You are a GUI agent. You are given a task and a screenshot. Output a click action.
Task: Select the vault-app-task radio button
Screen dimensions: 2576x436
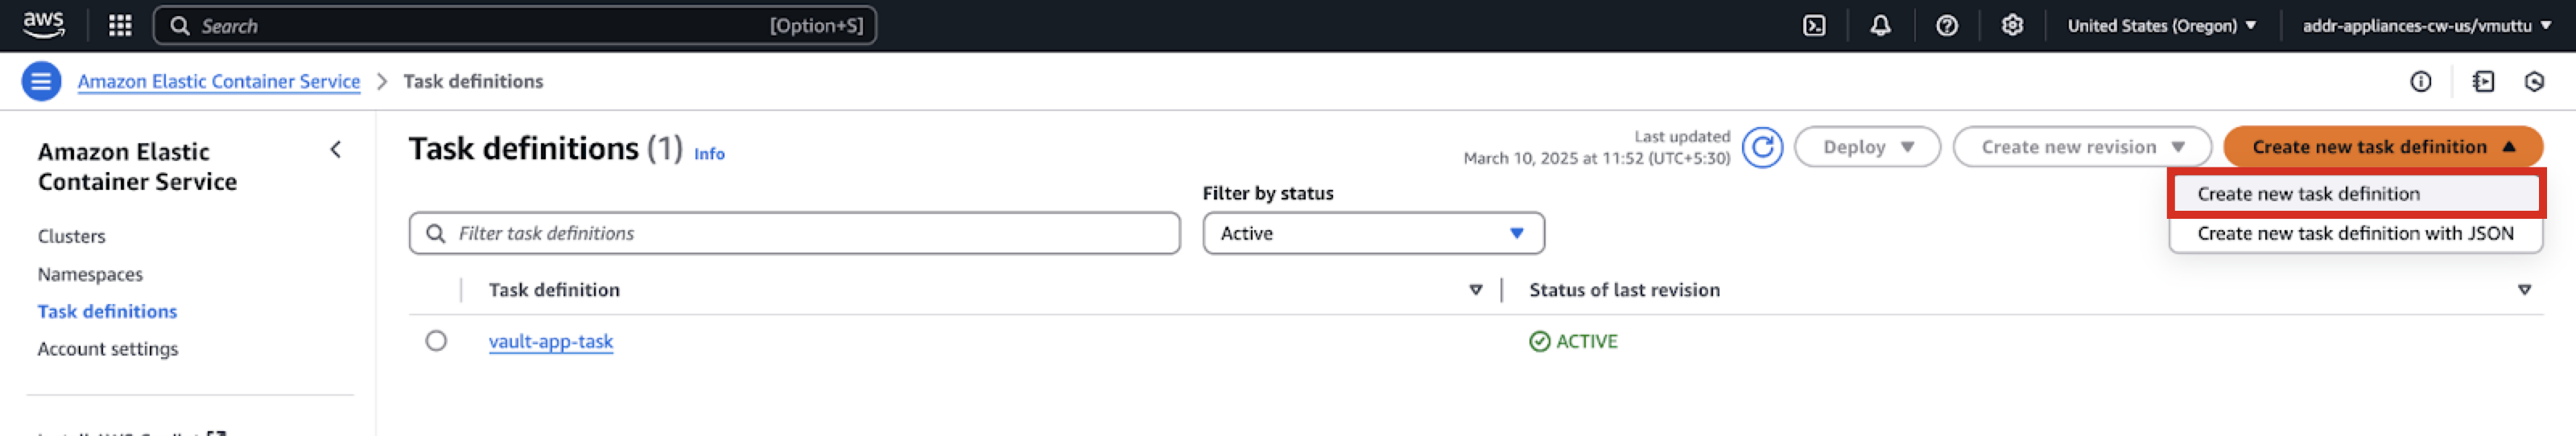click(436, 341)
